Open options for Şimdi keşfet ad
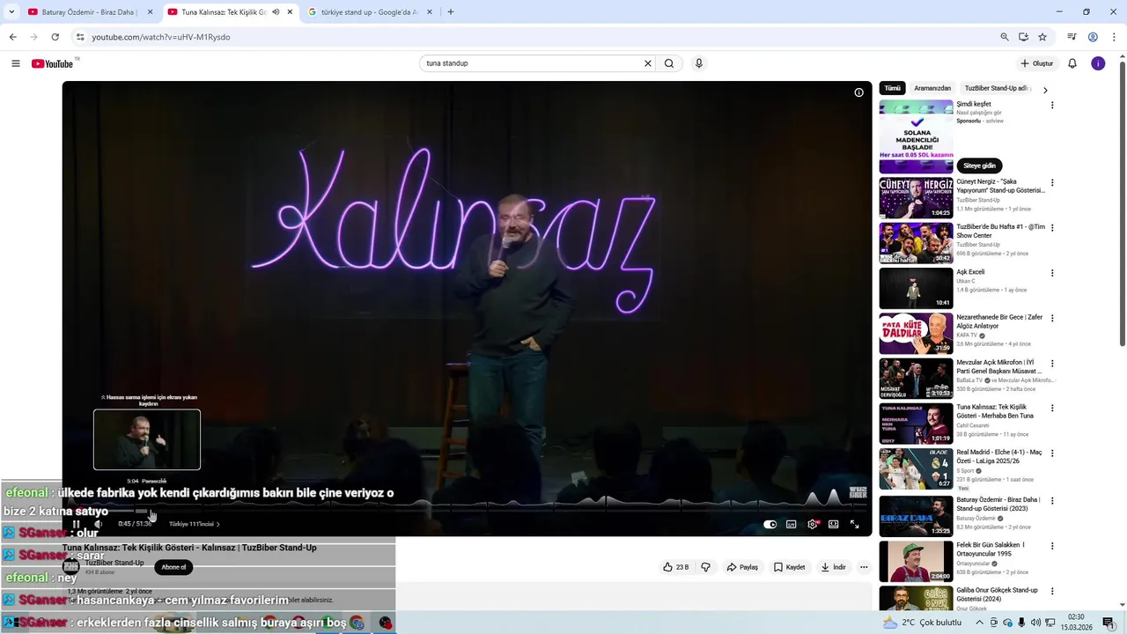1127x634 pixels. tap(1051, 105)
